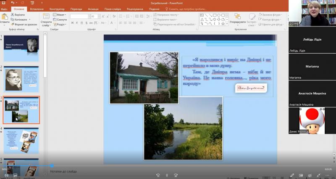
Task: Open Вирівняти текст (Align Text) dropdown
Action: pos(165,19)
